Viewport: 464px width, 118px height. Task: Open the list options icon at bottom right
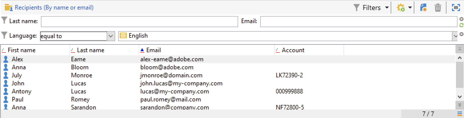point(460,114)
